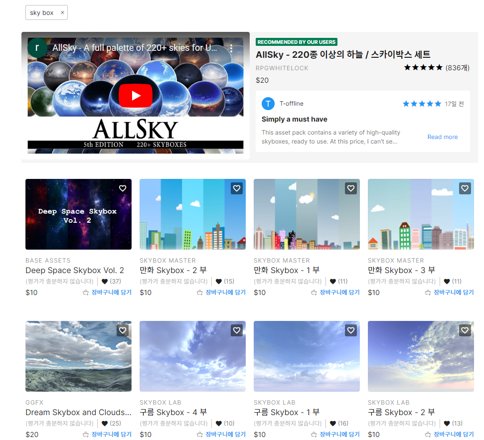The width and height of the screenshot is (484, 440).
Task: Remove the 'sky box' search filter tag
Action: click(x=62, y=12)
